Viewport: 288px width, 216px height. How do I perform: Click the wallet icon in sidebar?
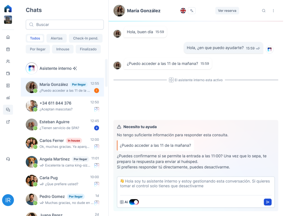8,74
